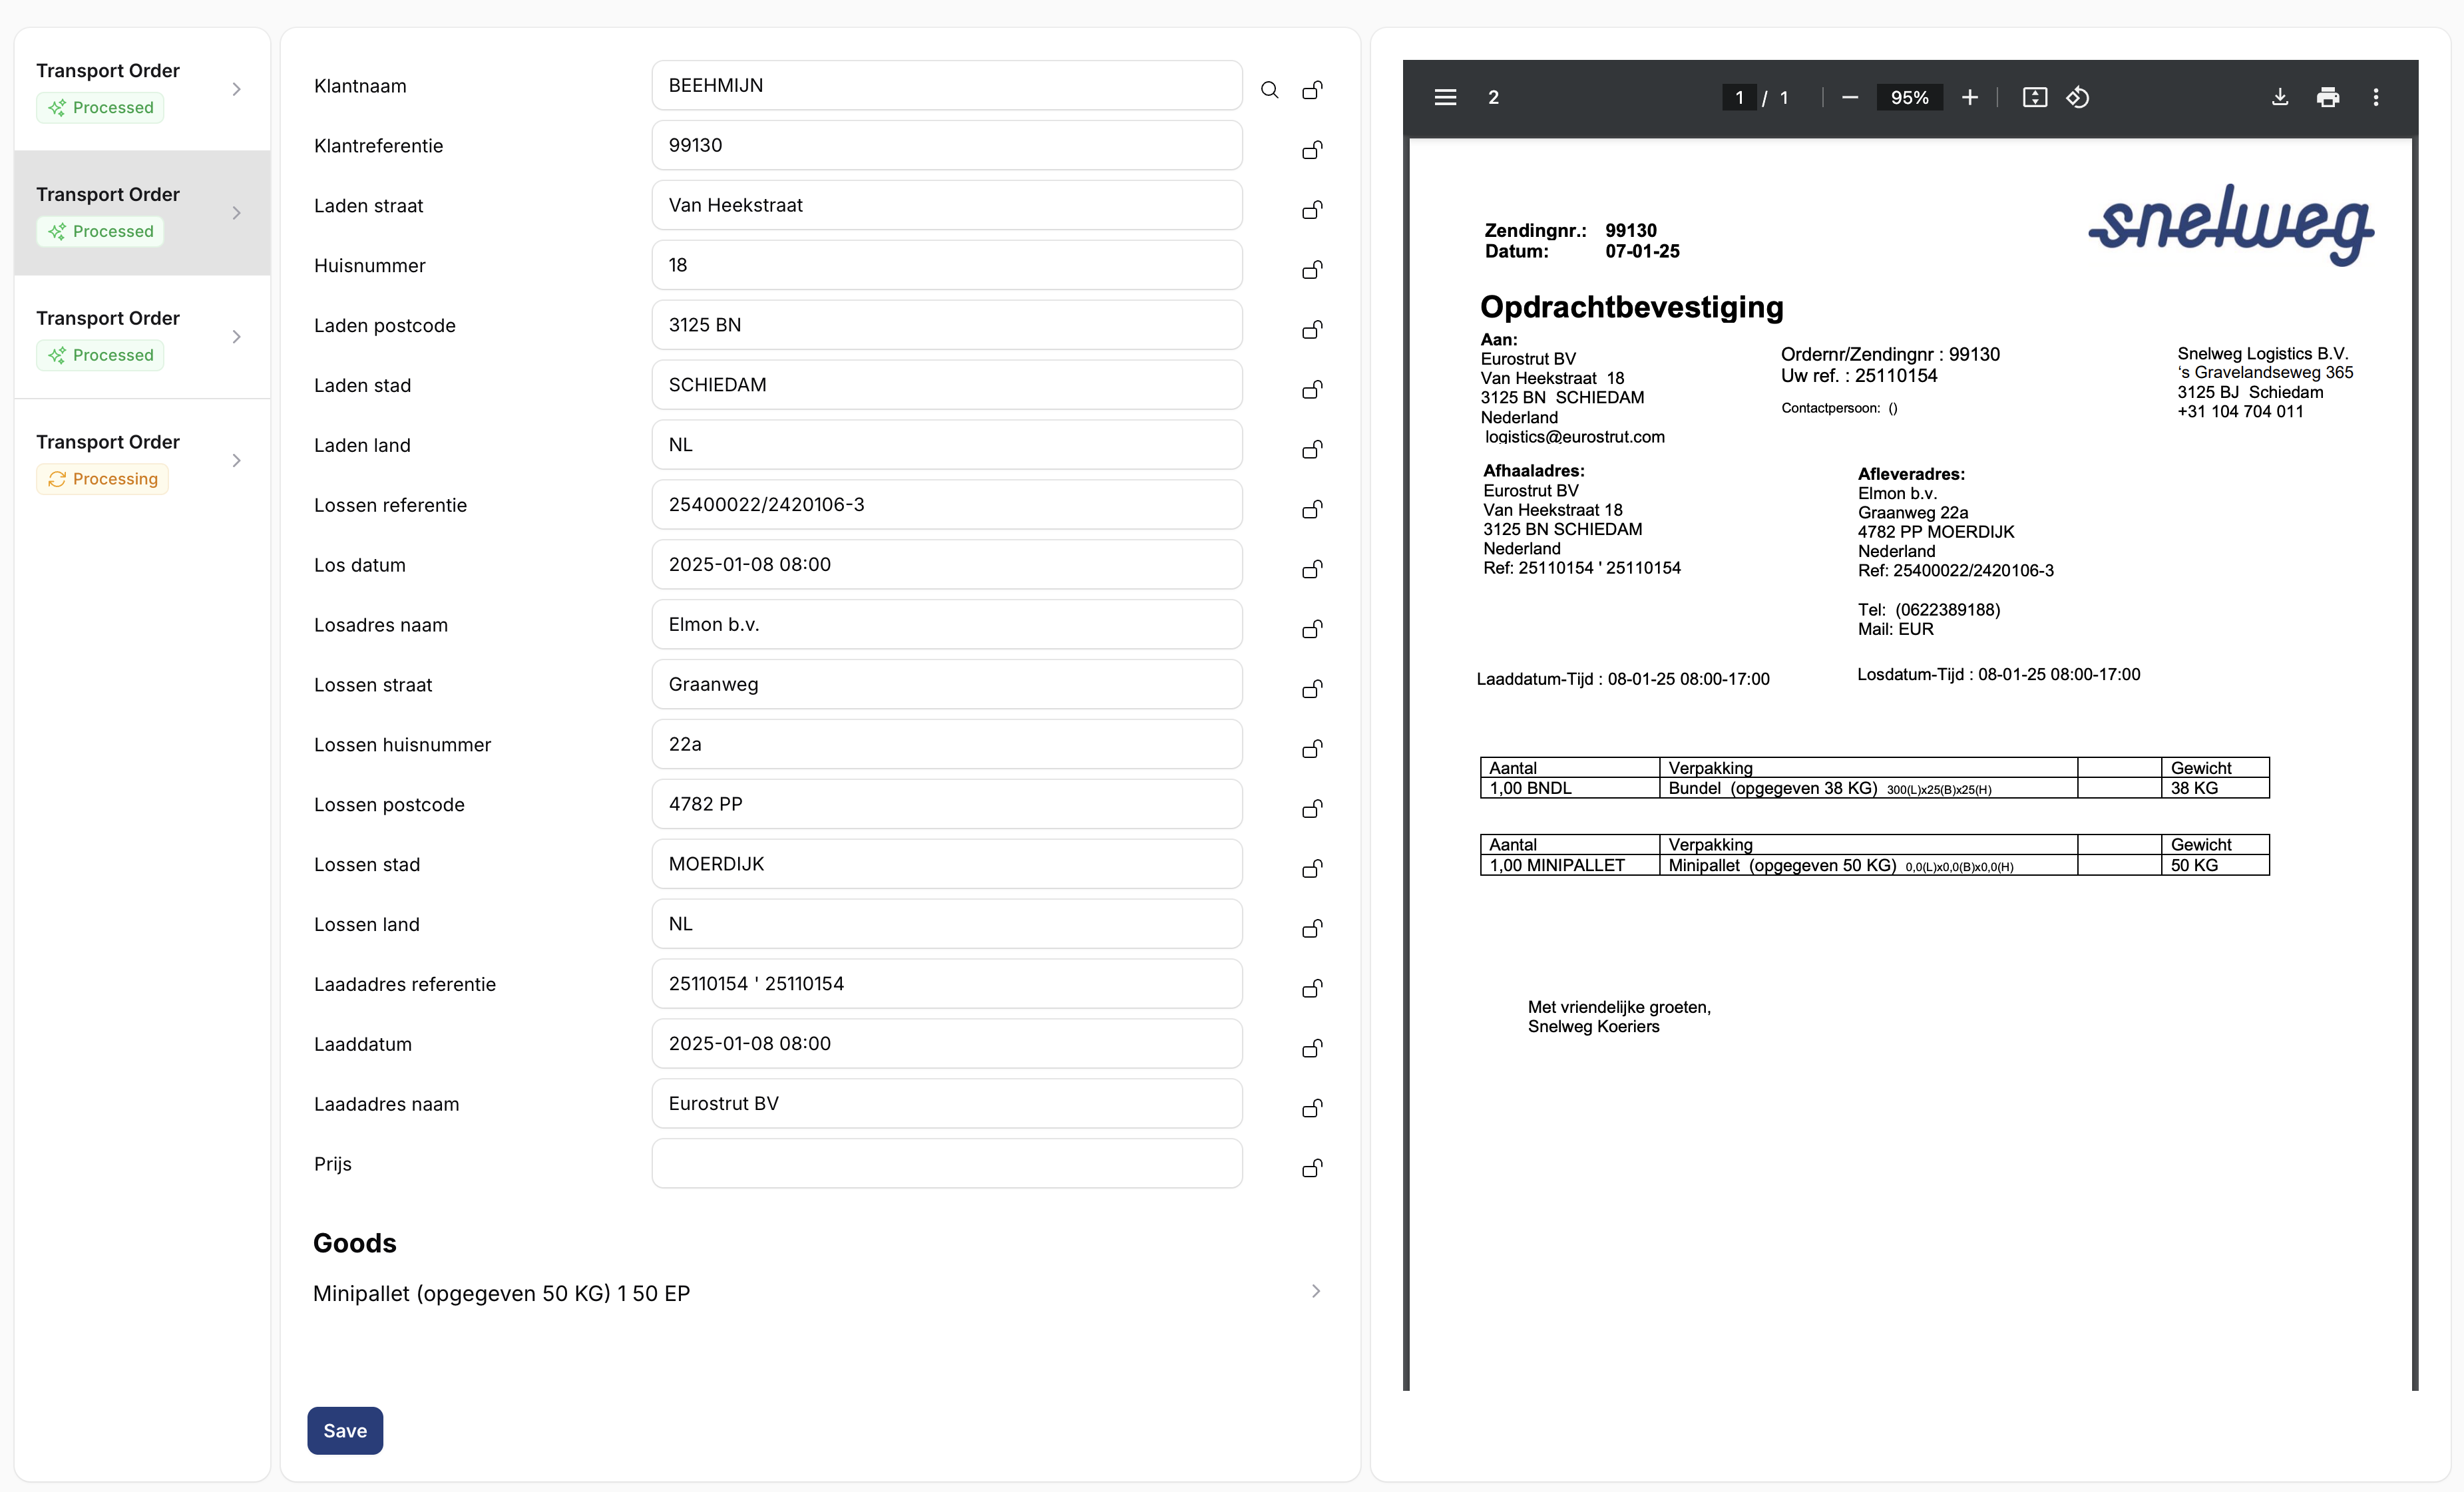The width and height of the screenshot is (2464, 1492).
Task: Click the Laadadres referentie field
Action: point(947,984)
